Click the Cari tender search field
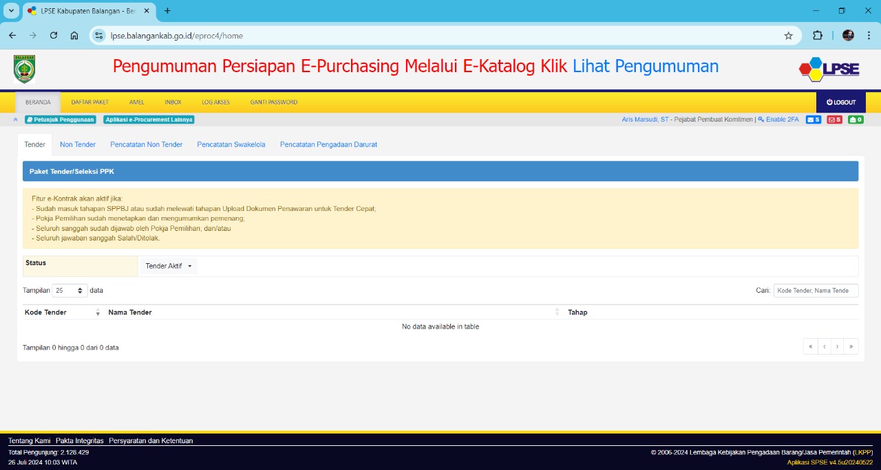 pos(816,291)
